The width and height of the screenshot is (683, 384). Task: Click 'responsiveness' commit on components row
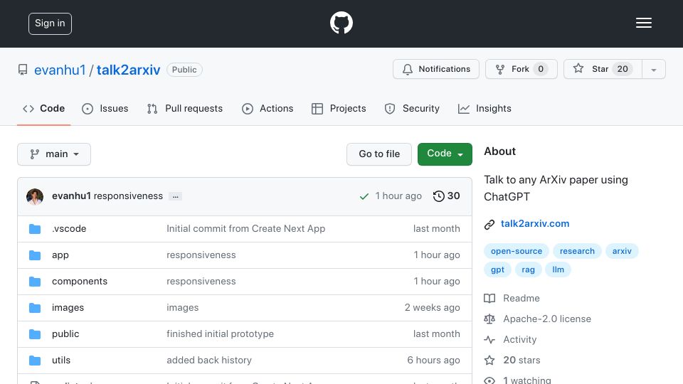[x=201, y=282]
